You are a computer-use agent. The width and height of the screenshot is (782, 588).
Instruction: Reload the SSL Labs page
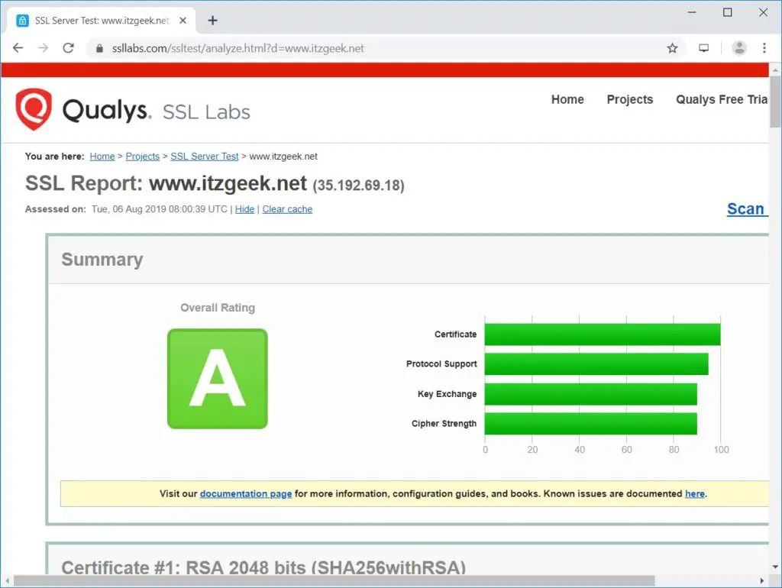click(x=68, y=48)
